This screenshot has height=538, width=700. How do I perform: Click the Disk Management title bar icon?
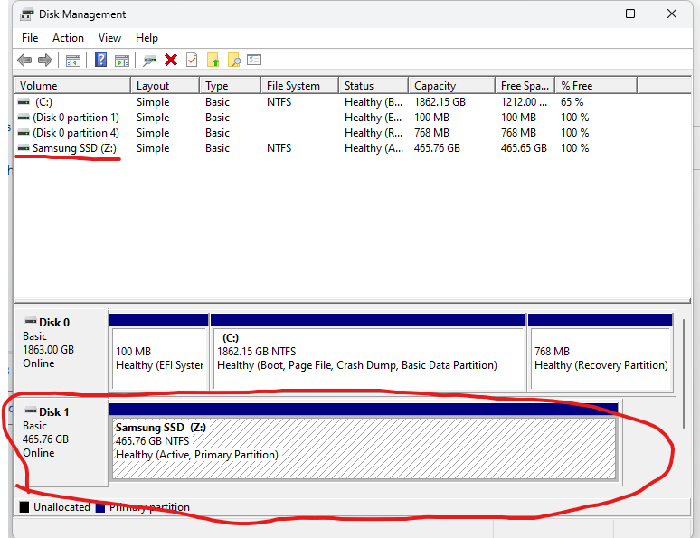pyautogui.click(x=26, y=14)
